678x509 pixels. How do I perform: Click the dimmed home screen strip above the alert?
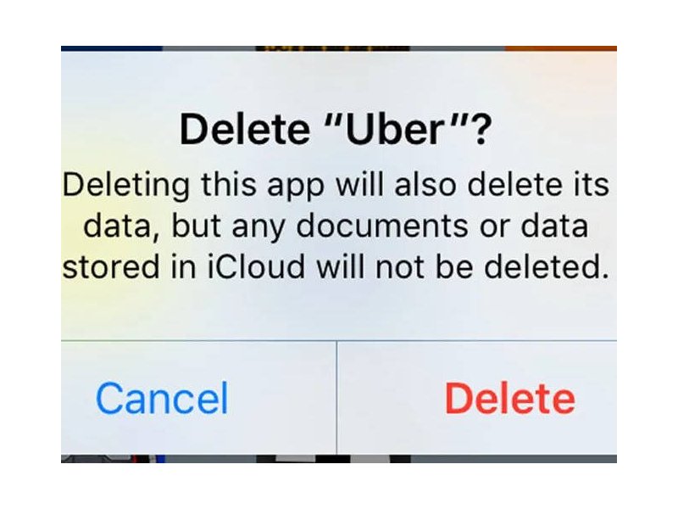(338, 48)
